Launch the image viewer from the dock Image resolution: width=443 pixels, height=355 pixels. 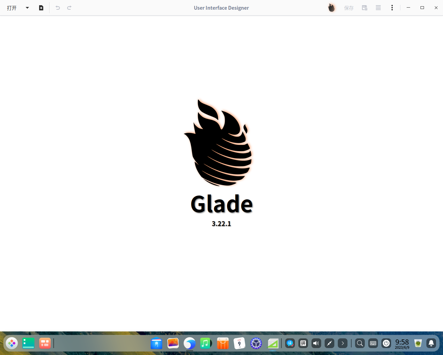point(173,343)
